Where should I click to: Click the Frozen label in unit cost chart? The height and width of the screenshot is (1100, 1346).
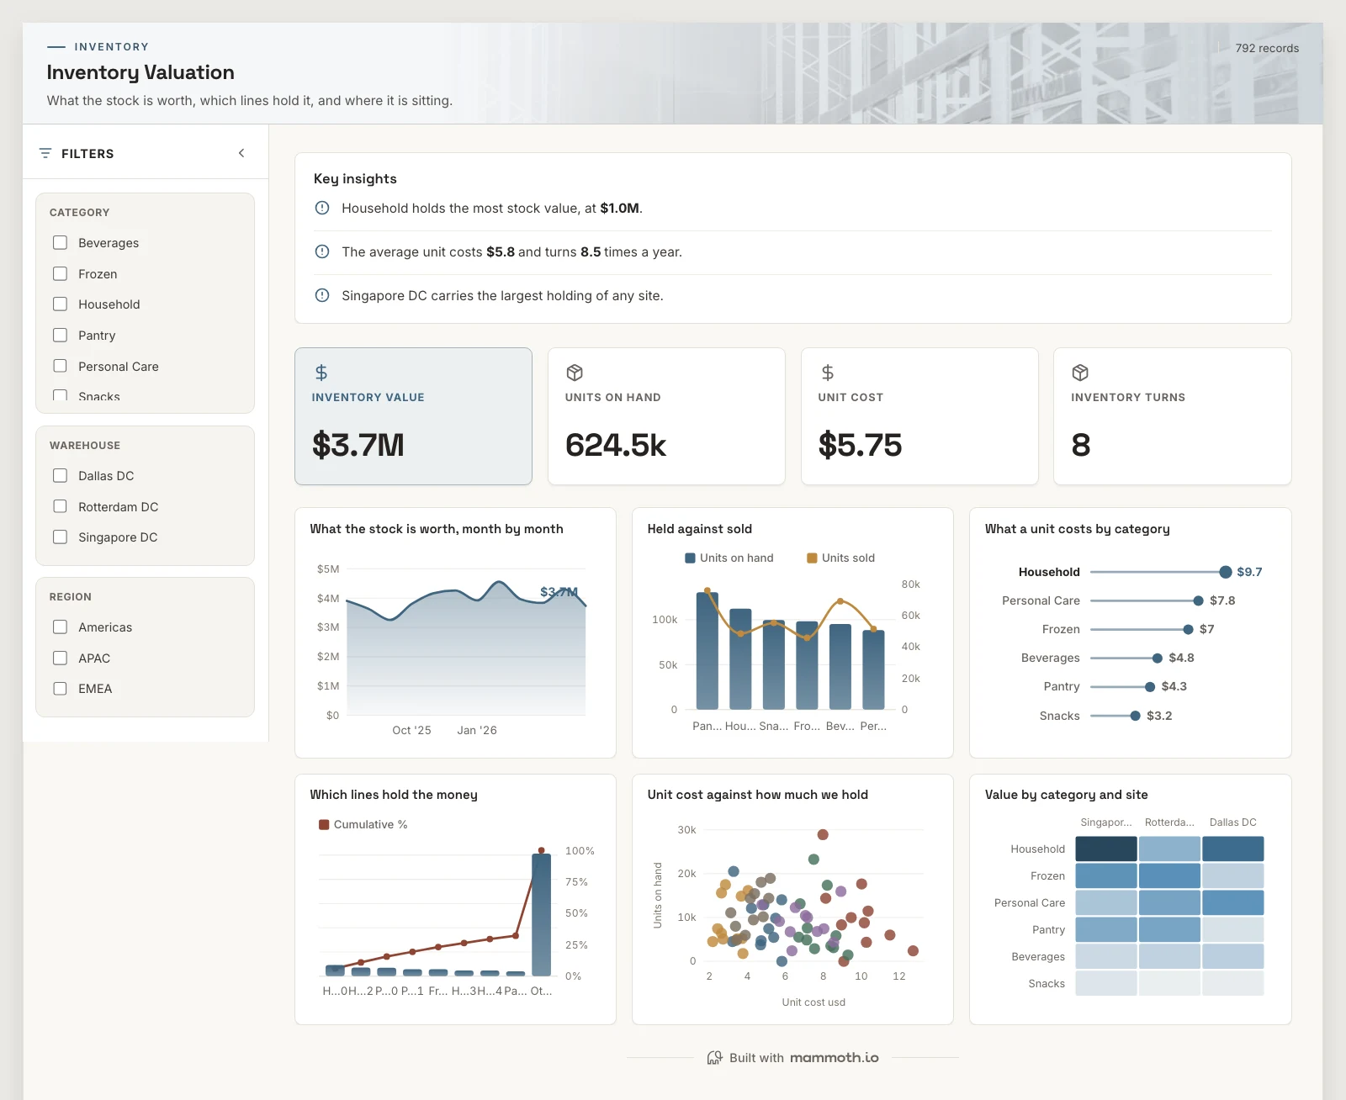point(1061,629)
